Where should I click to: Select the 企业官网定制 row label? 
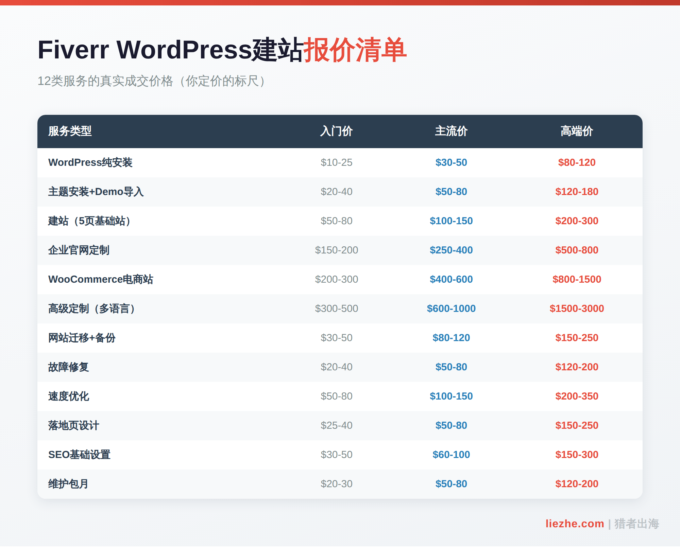tap(79, 250)
